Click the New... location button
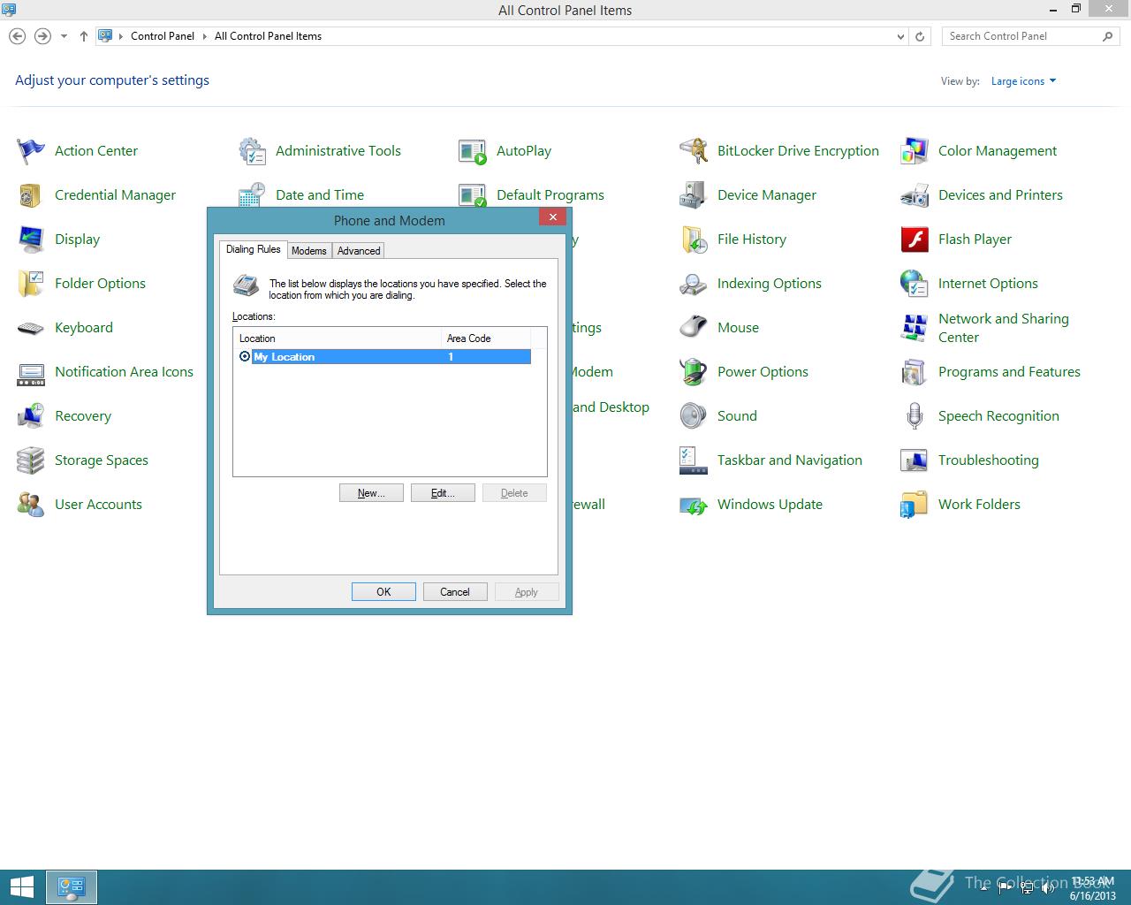The height and width of the screenshot is (905, 1131). click(371, 493)
